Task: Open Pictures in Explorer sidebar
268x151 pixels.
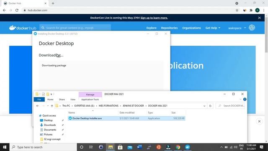Action: pos(48,134)
